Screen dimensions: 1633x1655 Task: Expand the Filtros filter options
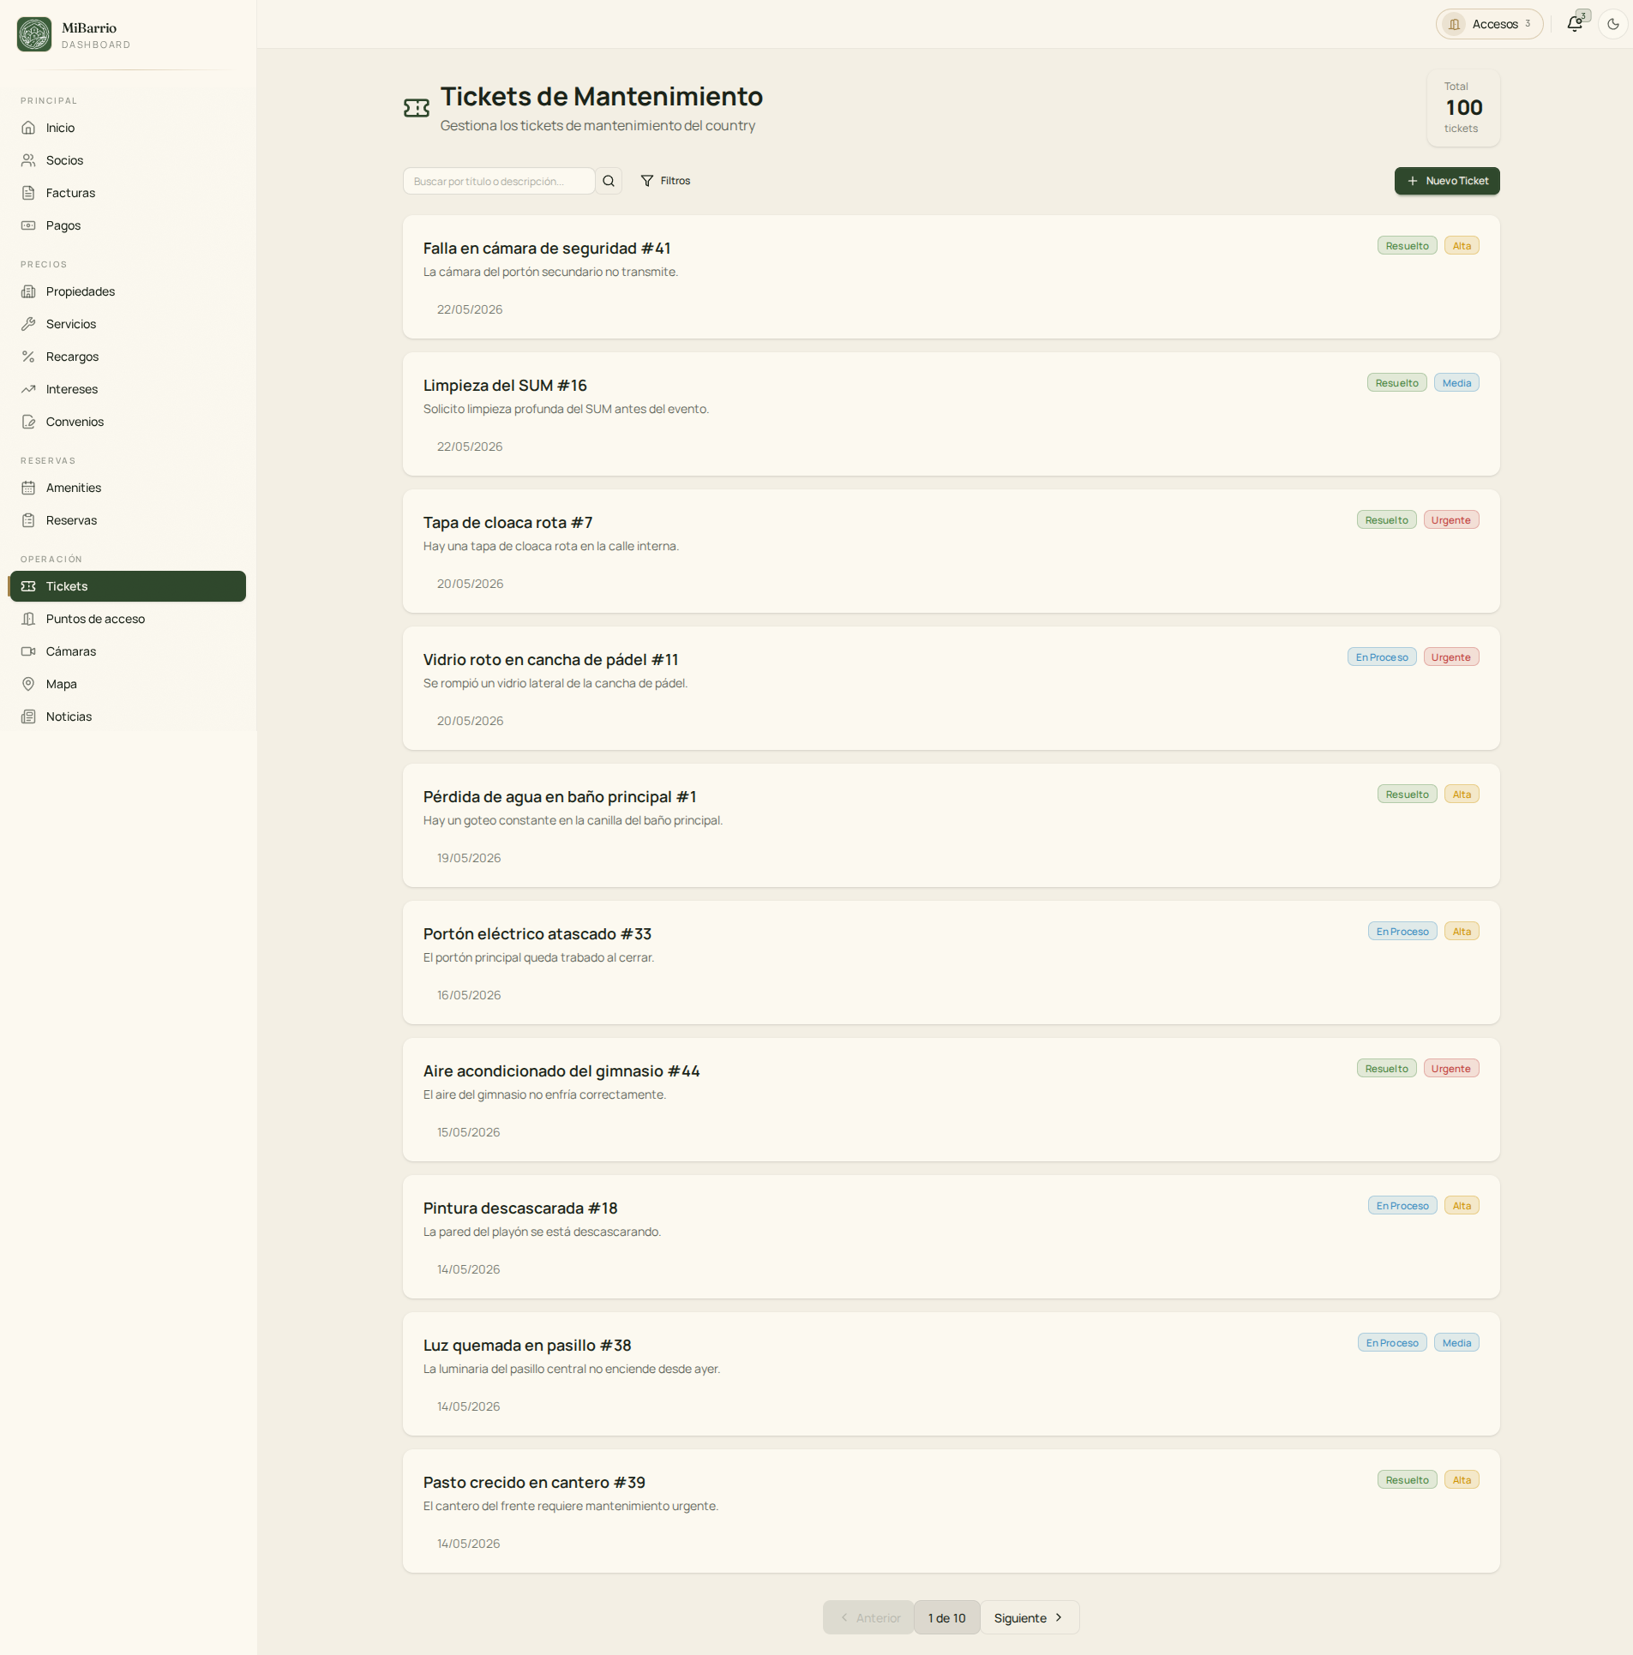[x=666, y=181]
